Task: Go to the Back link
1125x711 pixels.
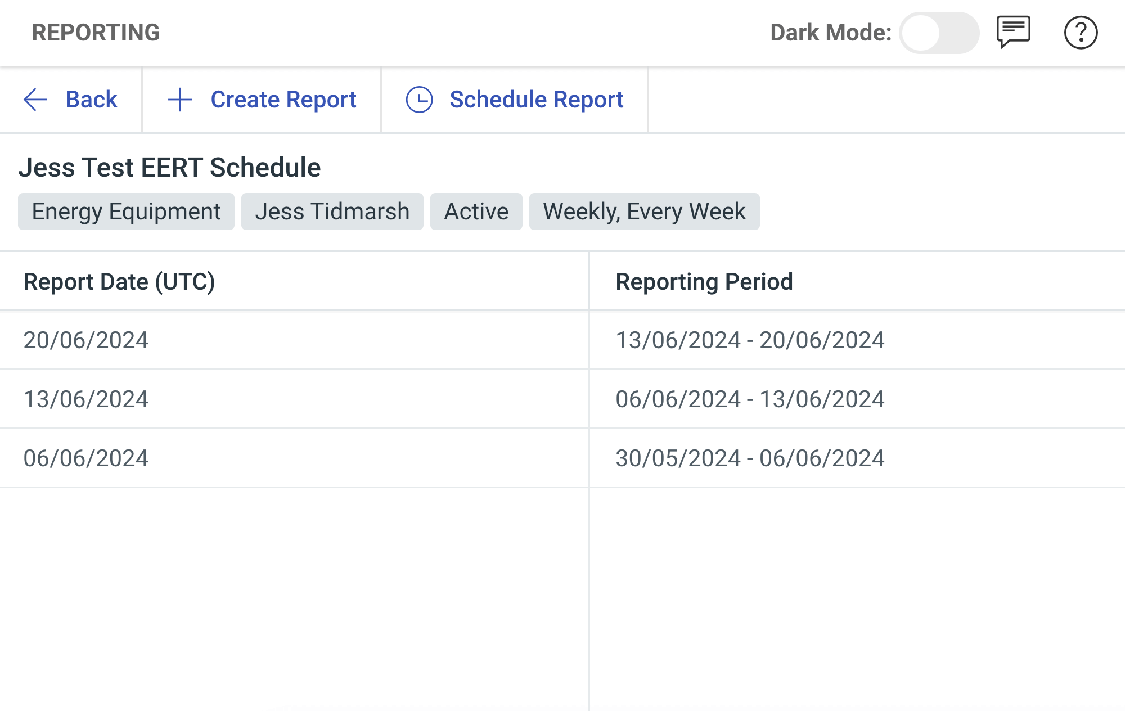Action: (91, 100)
